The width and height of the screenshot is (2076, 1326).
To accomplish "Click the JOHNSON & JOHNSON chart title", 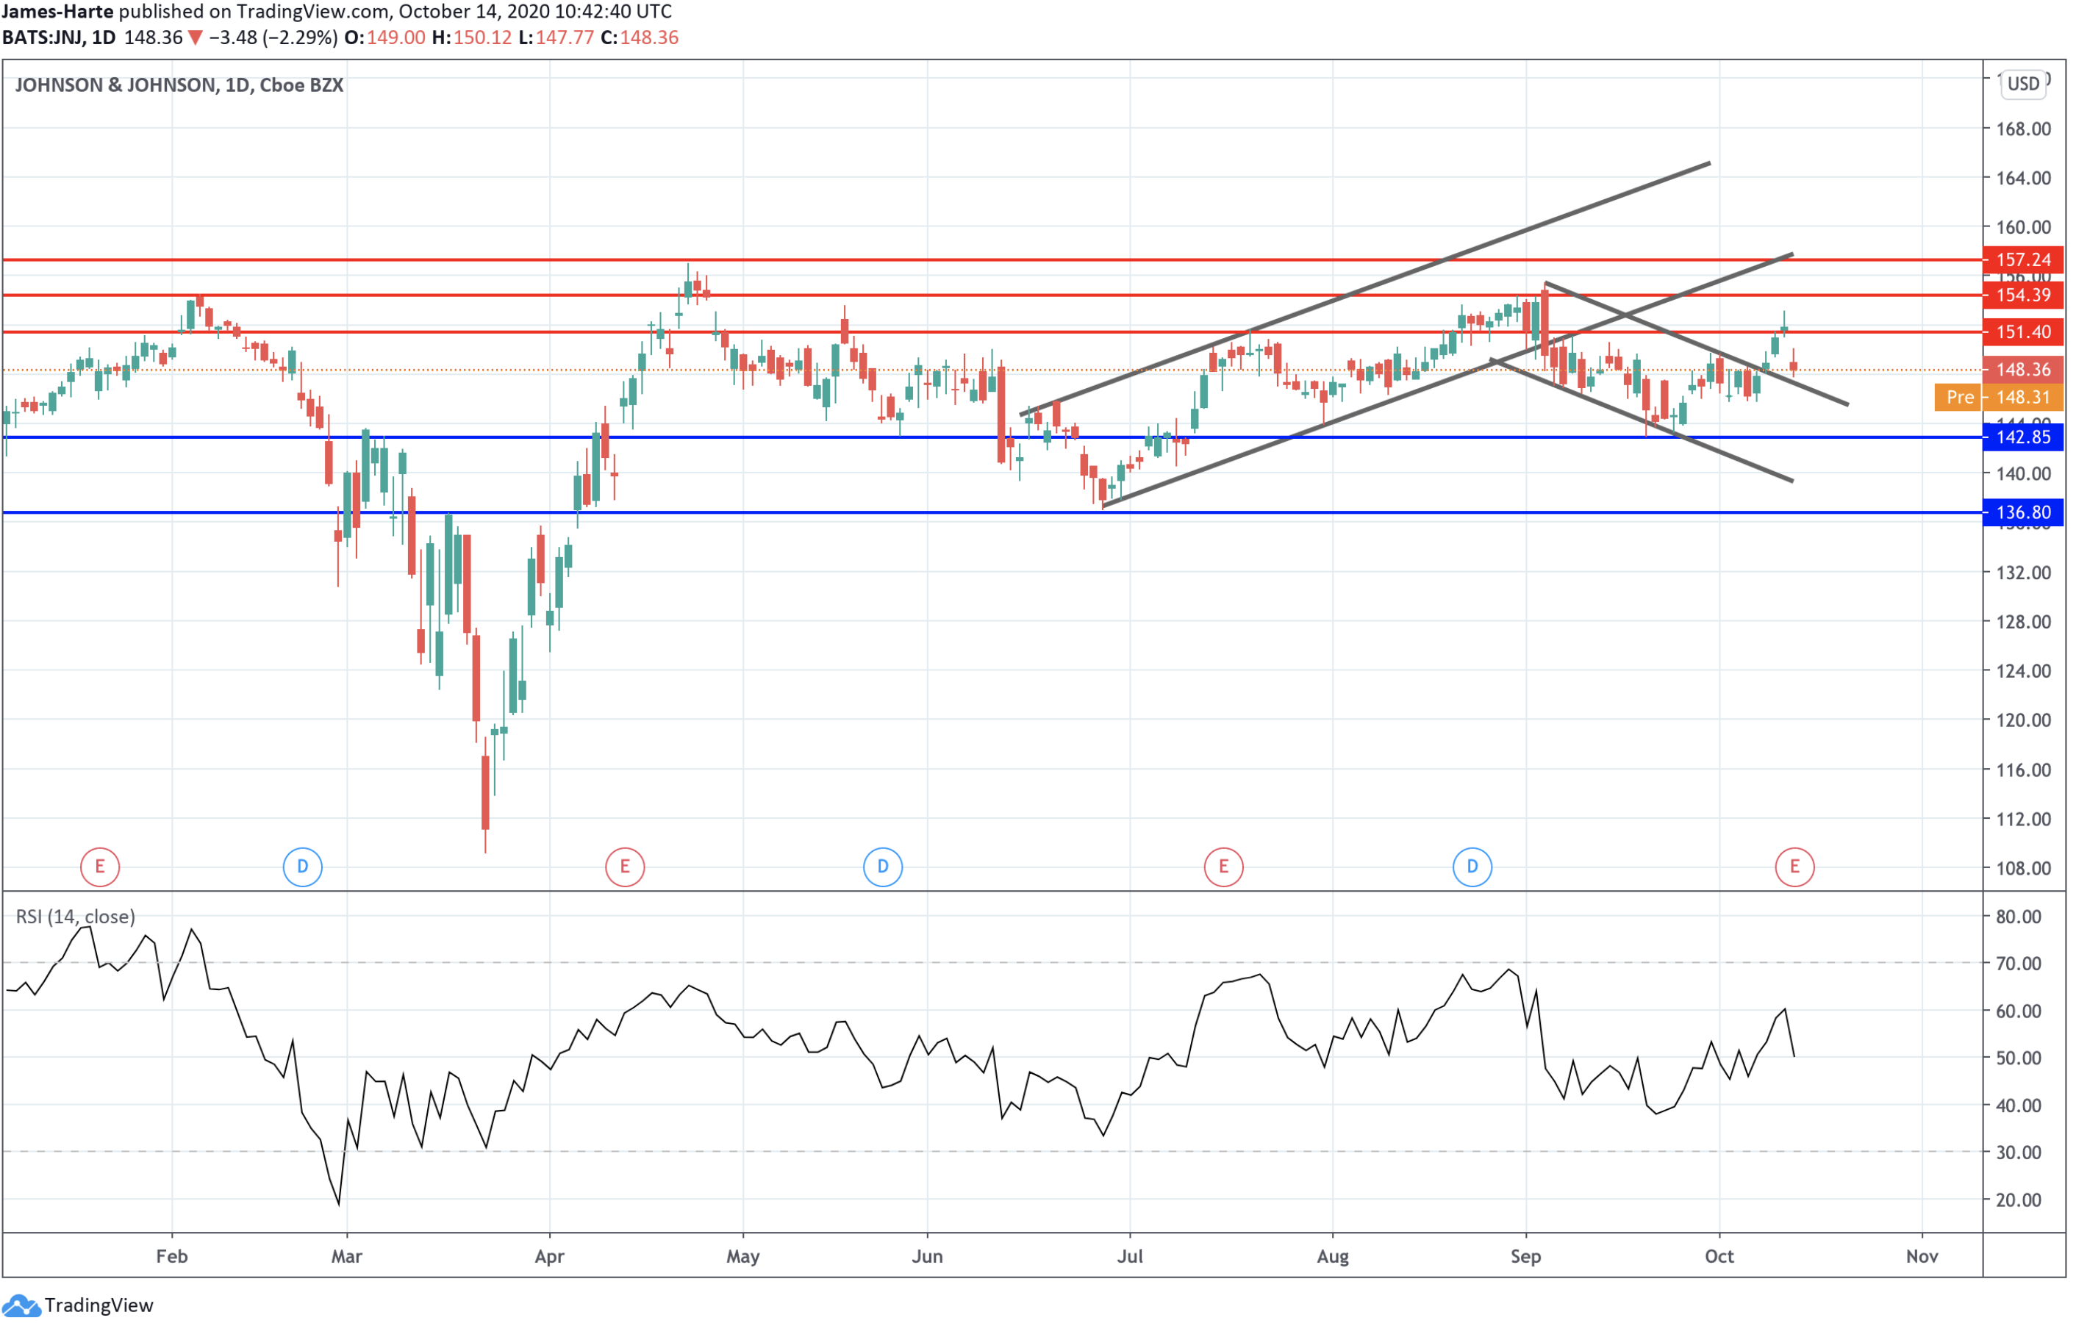I will tap(179, 85).
